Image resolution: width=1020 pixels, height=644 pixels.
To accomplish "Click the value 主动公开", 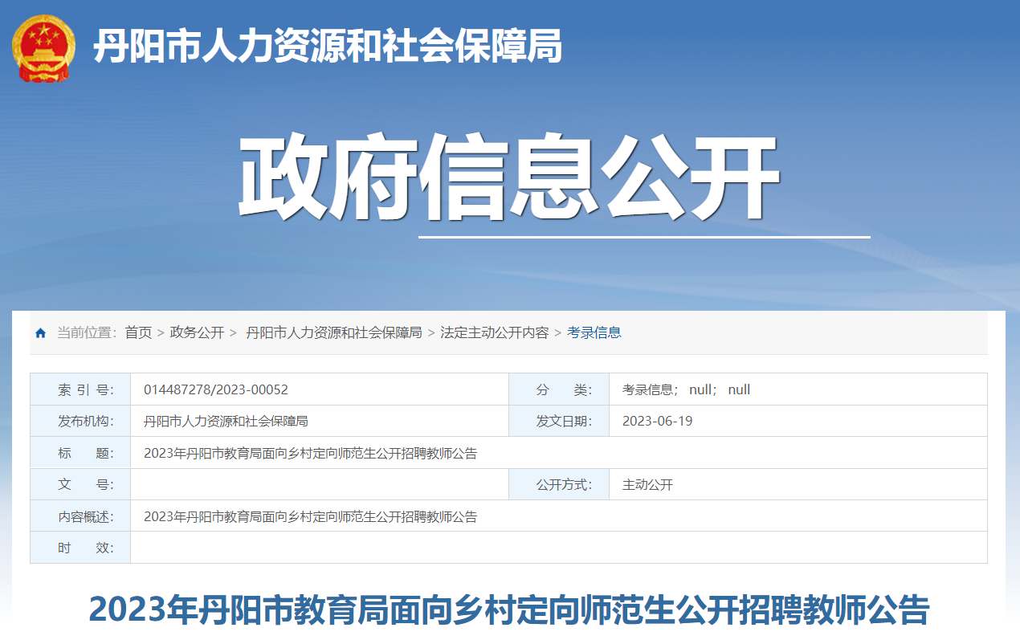I will pyautogui.click(x=647, y=484).
